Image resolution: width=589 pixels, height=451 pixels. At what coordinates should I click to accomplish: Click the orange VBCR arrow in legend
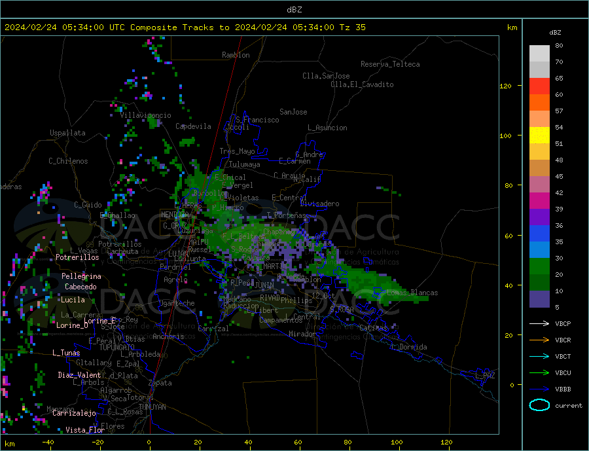click(539, 340)
